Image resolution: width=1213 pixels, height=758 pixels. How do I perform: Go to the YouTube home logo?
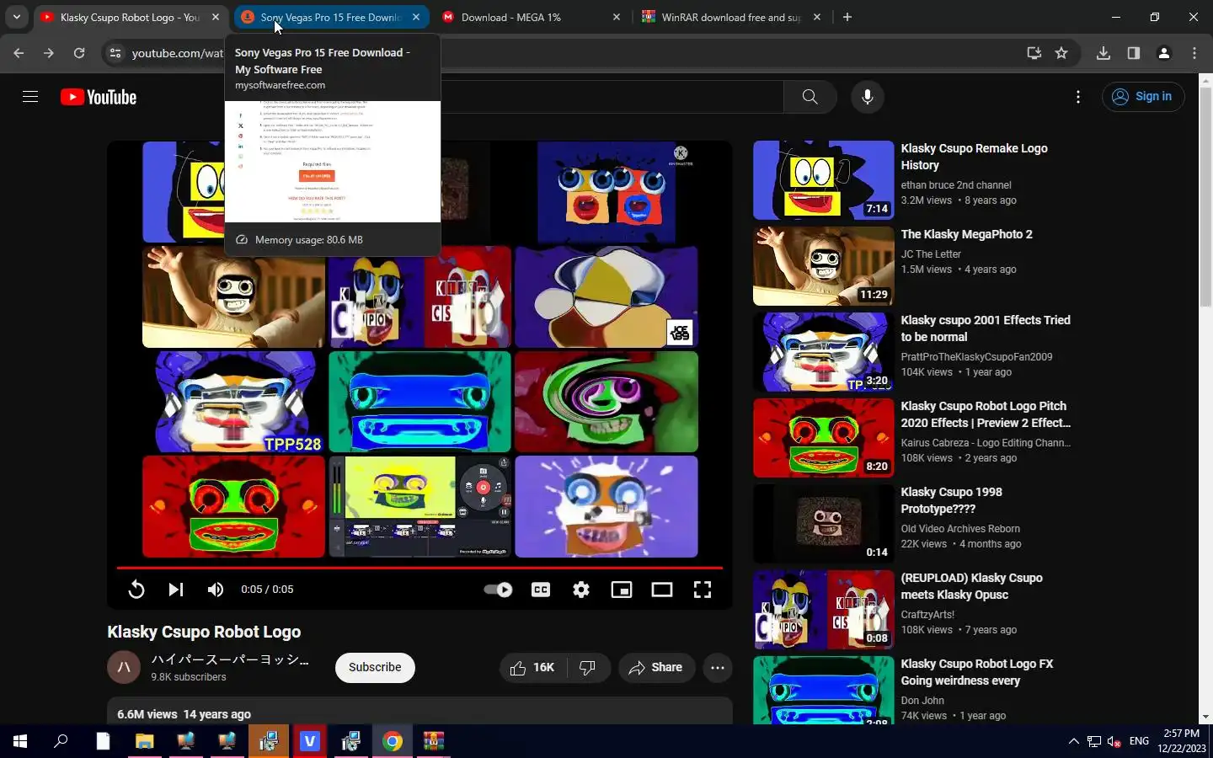coord(99,97)
